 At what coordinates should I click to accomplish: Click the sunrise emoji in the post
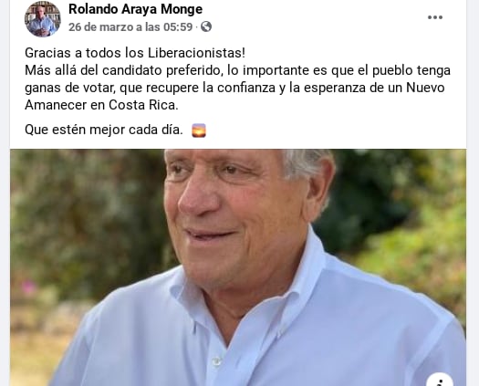coord(199,130)
